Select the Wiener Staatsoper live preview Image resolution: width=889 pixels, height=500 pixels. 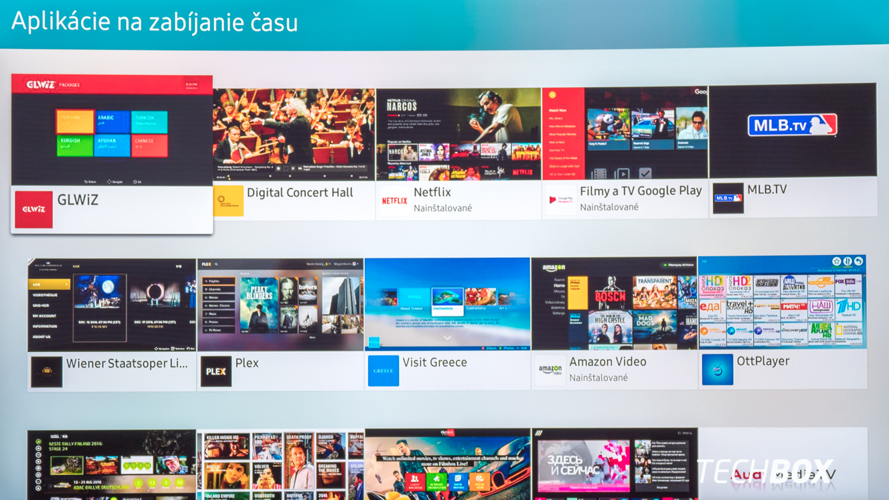pos(112,305)
